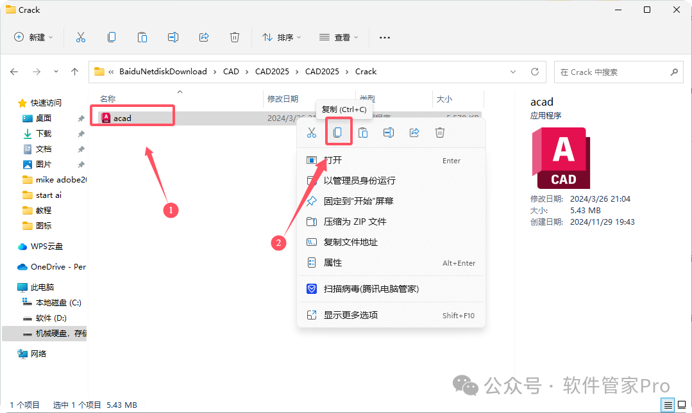692x413 pixels.
Task: Open 机械硬盘 drive in the sidebar
Action: pyautogui.click(x=45, y=333)
